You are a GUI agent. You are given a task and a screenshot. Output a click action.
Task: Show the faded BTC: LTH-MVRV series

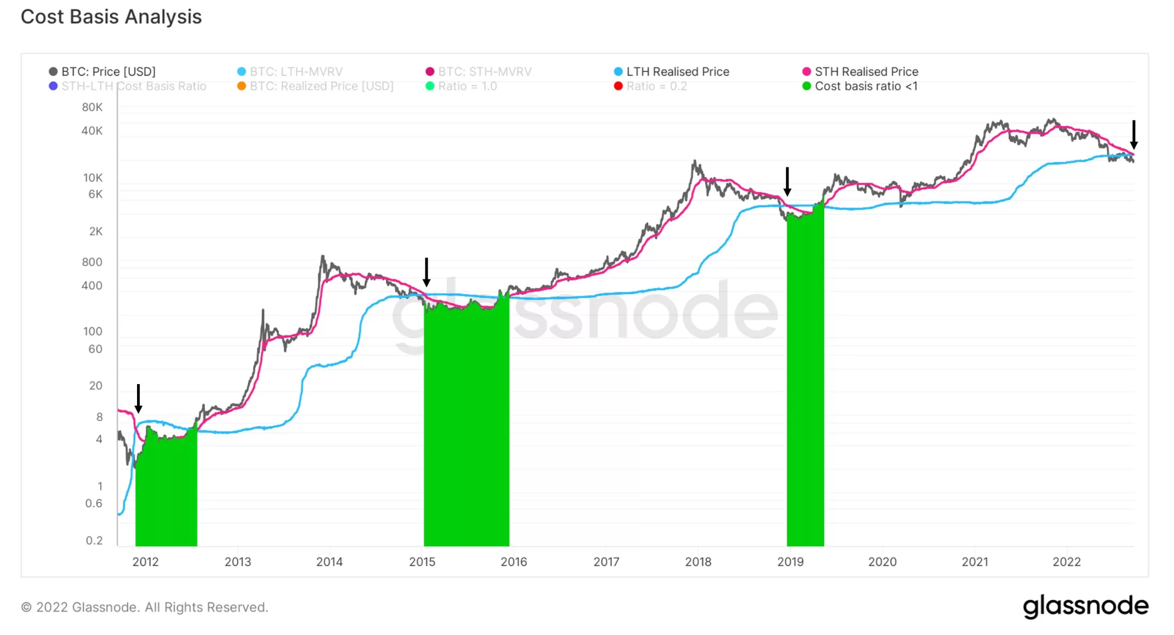point(296,72)
